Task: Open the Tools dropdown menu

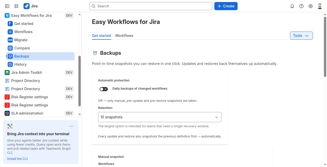Action: [301, 36]
